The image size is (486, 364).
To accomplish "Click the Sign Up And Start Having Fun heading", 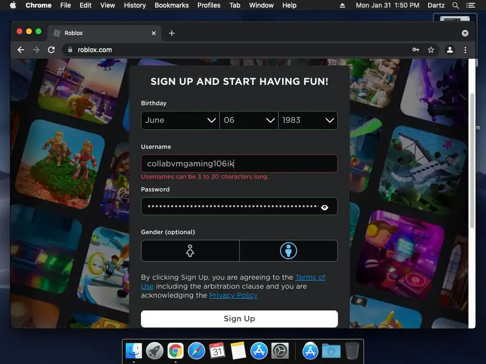I will (239, 82).
